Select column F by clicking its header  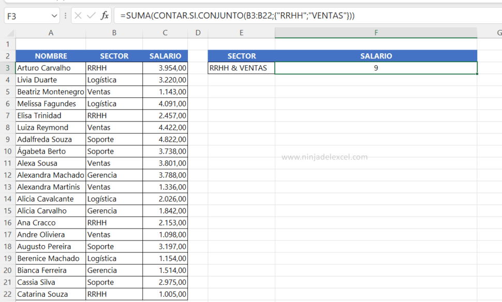pos(376,32)
